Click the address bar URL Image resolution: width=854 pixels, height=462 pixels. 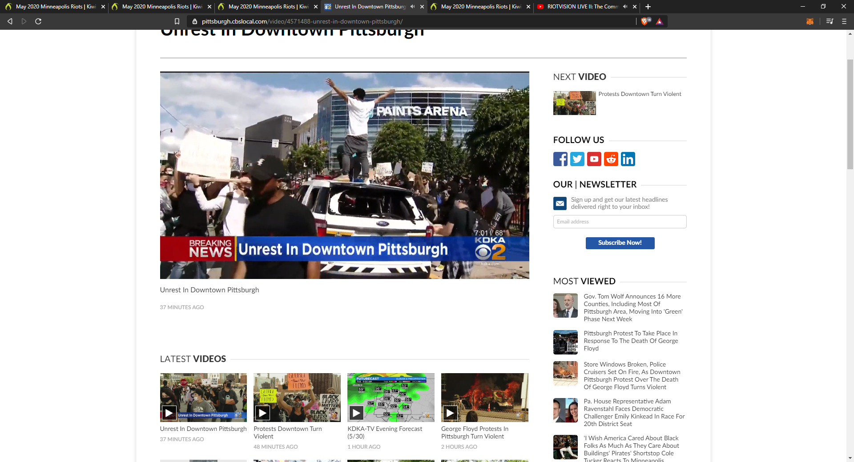tap(302, 21)
